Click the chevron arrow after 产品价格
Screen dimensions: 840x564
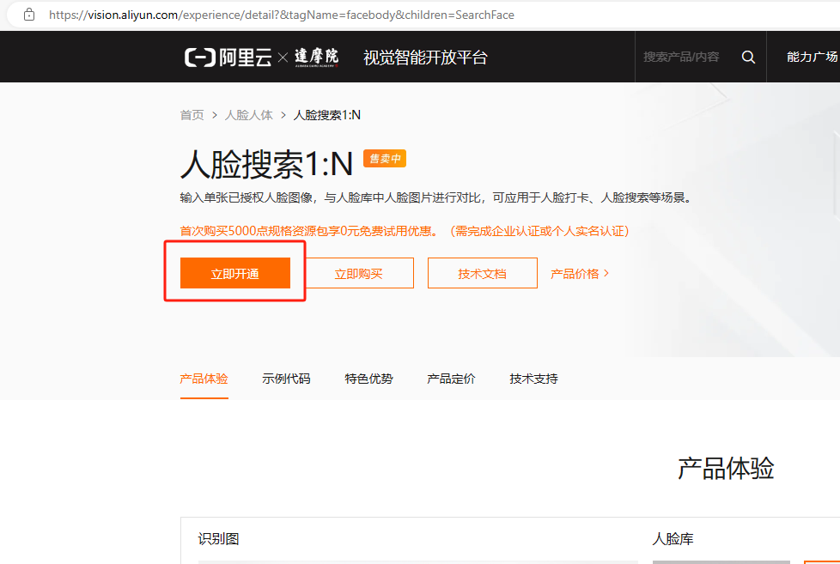(x=606, y=273)
